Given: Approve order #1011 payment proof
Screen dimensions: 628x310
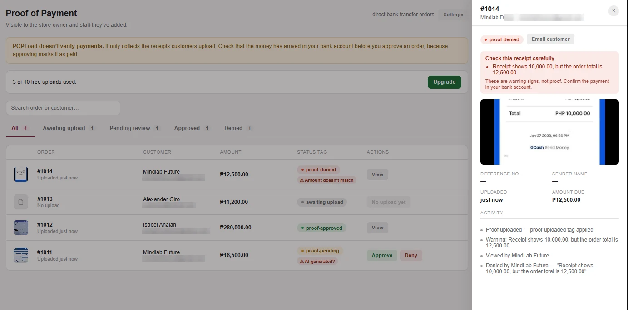Looking at the screenshot, I should 382,255.
